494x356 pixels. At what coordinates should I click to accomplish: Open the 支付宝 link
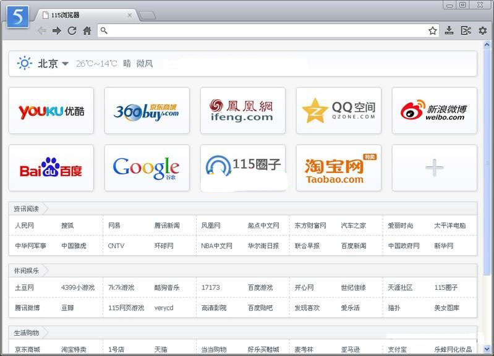coord(397,349)
